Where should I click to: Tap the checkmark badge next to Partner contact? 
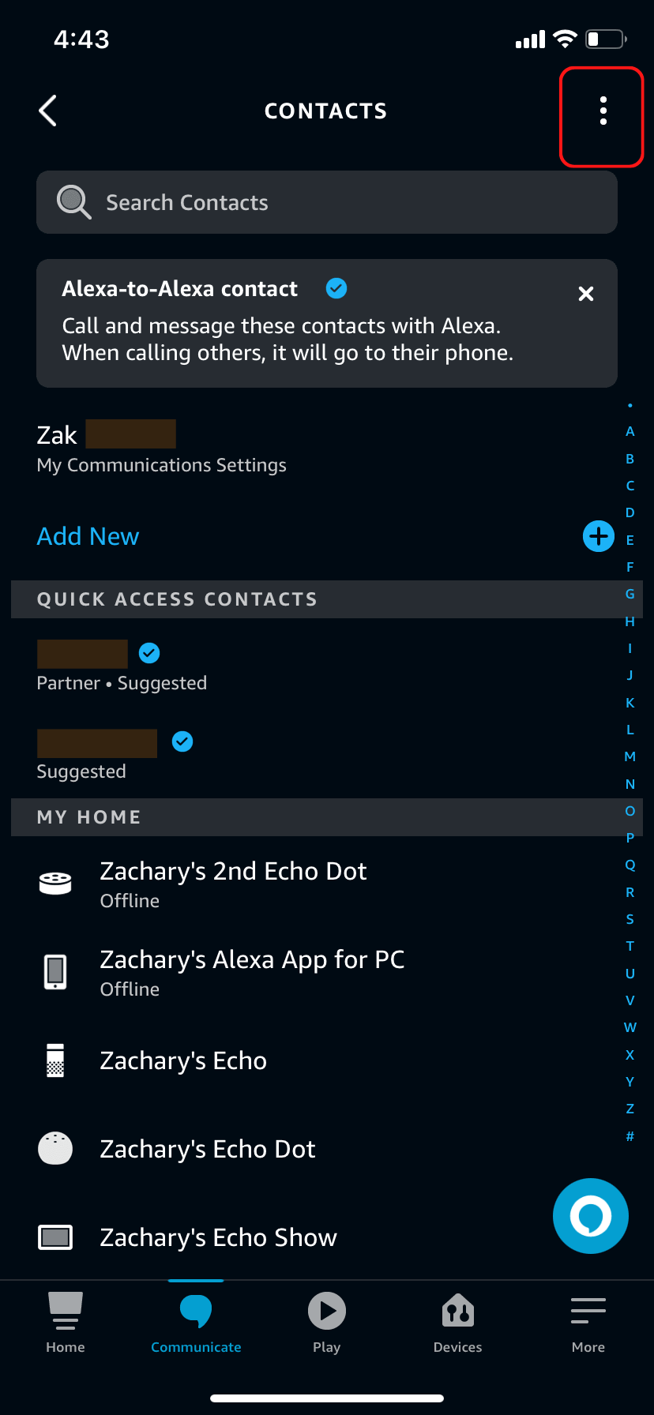pyautogui.click(x=149, y=653)
